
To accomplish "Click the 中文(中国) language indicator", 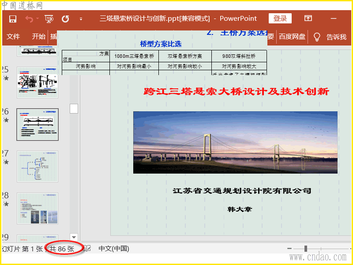I will pos(114,249).
